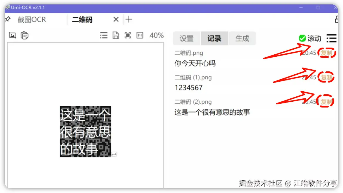Viewport: 343px width, 193px height.
Task: Select the 二维码 tab
Action: [x=82, y=20]
